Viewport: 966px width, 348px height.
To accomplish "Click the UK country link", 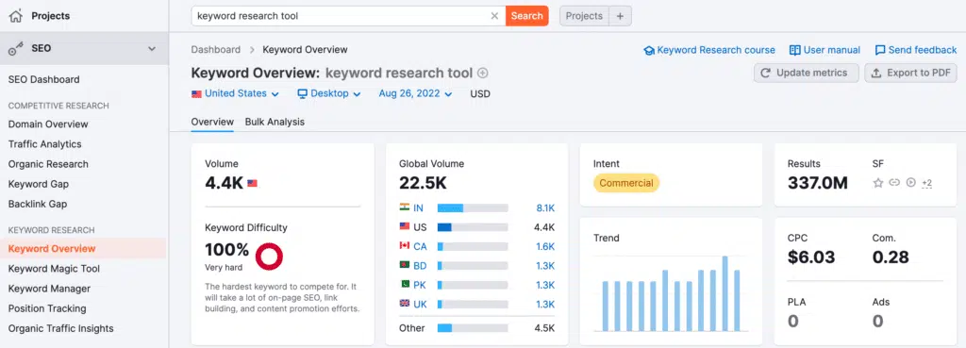I will point(420,304).
